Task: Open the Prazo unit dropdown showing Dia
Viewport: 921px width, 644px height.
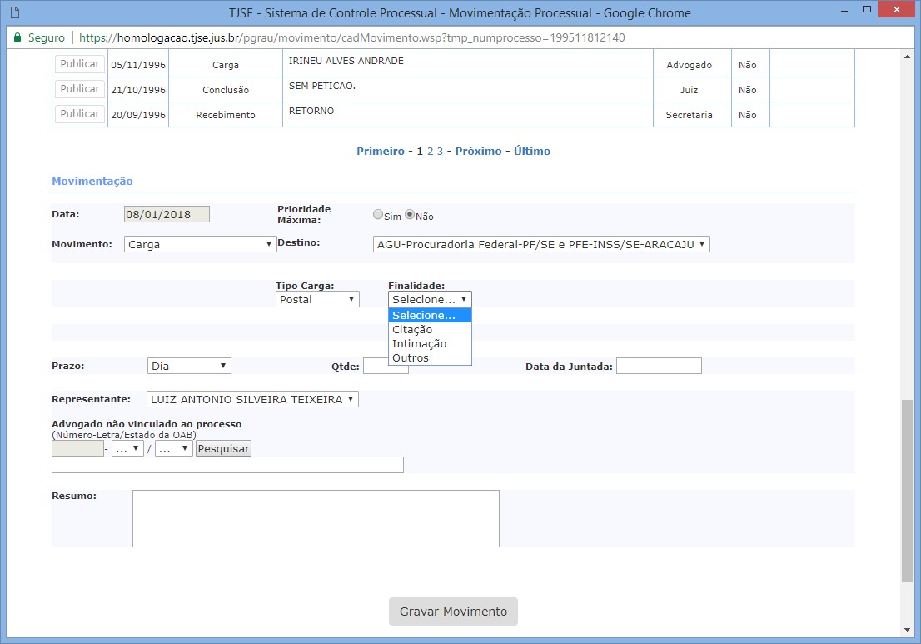Action: (x=189, y=366)
